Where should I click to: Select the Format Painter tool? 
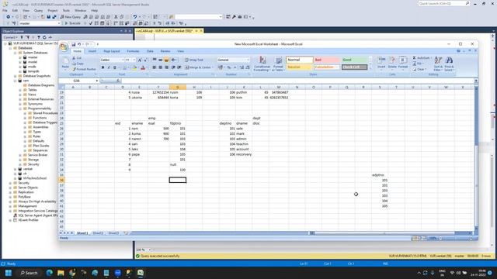84,69
